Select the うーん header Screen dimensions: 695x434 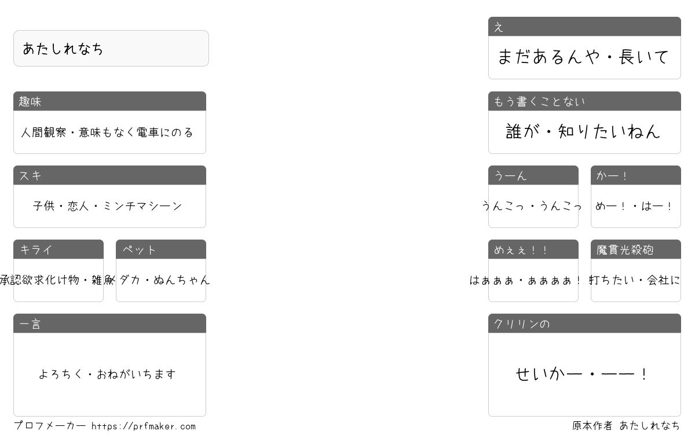click(533, 175)
